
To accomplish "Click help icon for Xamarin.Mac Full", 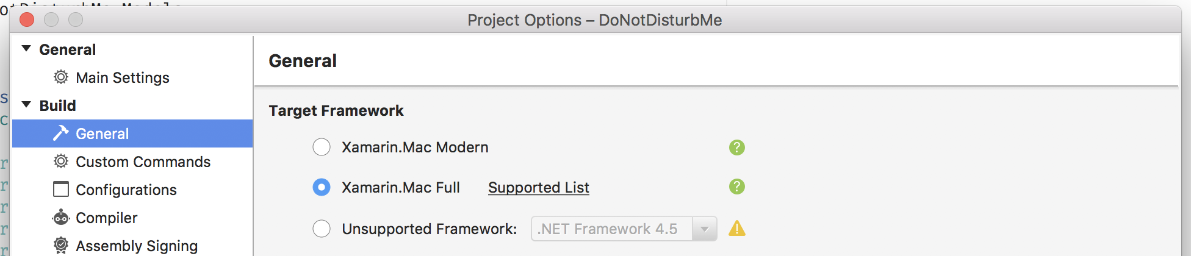I will pos(736,187).
